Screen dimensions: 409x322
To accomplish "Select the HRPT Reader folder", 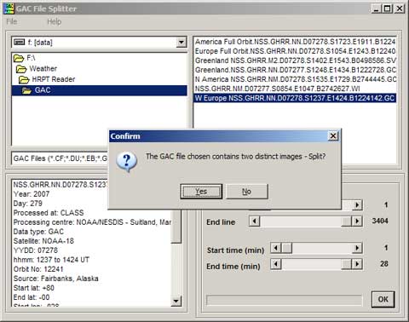I will pyautogui.click(x=47, y=79).
